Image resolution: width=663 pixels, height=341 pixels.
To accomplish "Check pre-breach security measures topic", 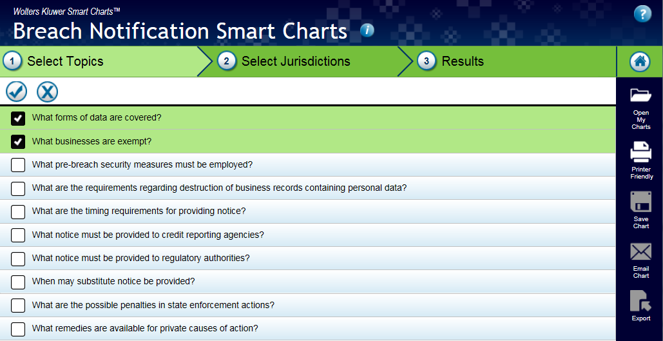I will pos(18,165).
